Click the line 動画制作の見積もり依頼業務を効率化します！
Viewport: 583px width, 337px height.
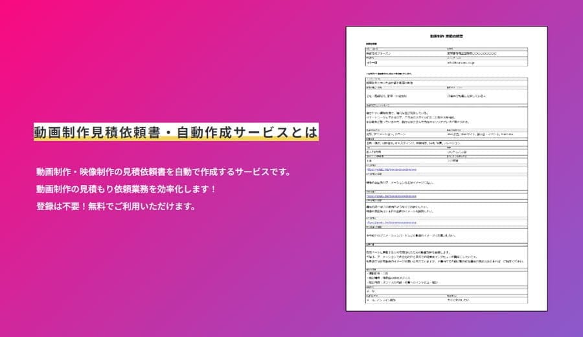[x=126, y=189]
